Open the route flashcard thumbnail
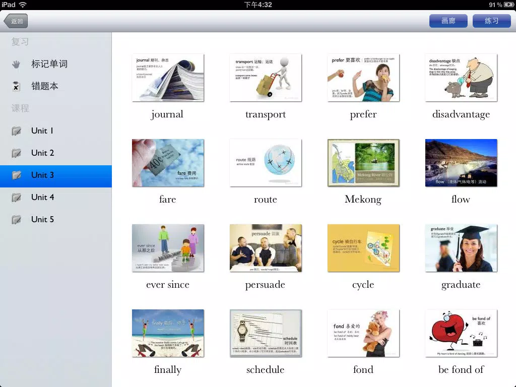 click(266, 163)
